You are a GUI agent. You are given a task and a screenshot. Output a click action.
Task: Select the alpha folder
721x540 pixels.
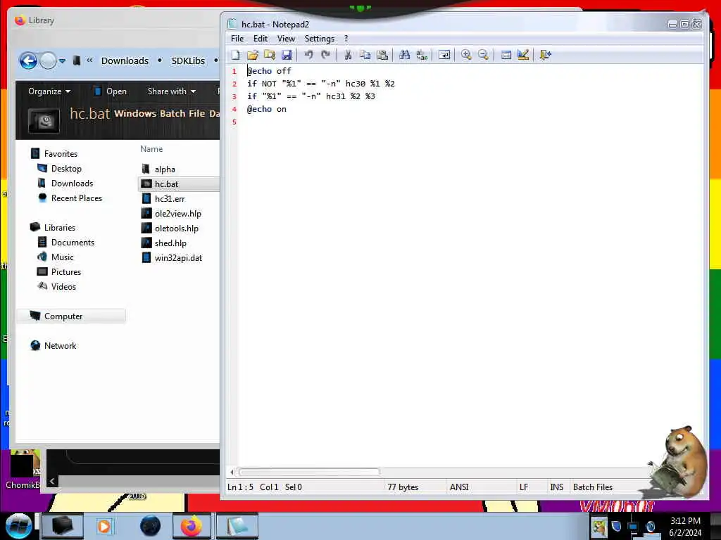[165, 169]
